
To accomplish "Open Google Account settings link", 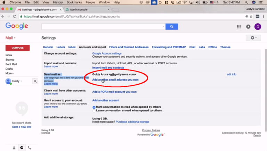I will coord(107,53).
